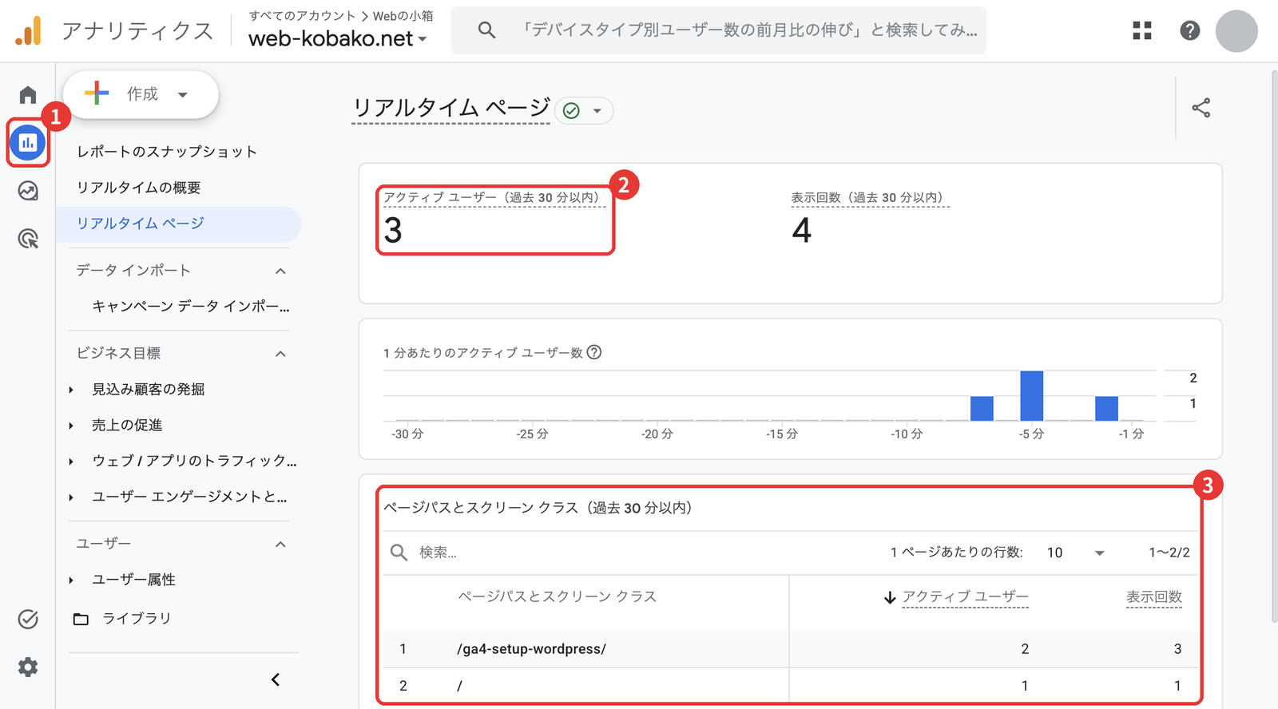The image size is (1278, 709).
Task: Expand 売上の促進 tree item
Action: pos(71,426)
